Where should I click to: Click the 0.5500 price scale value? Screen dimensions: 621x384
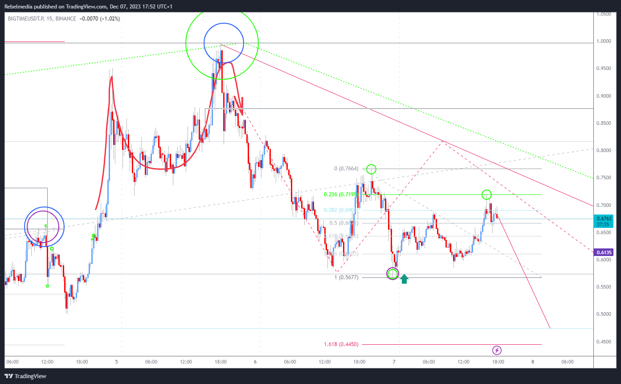[x=604, y=287]
